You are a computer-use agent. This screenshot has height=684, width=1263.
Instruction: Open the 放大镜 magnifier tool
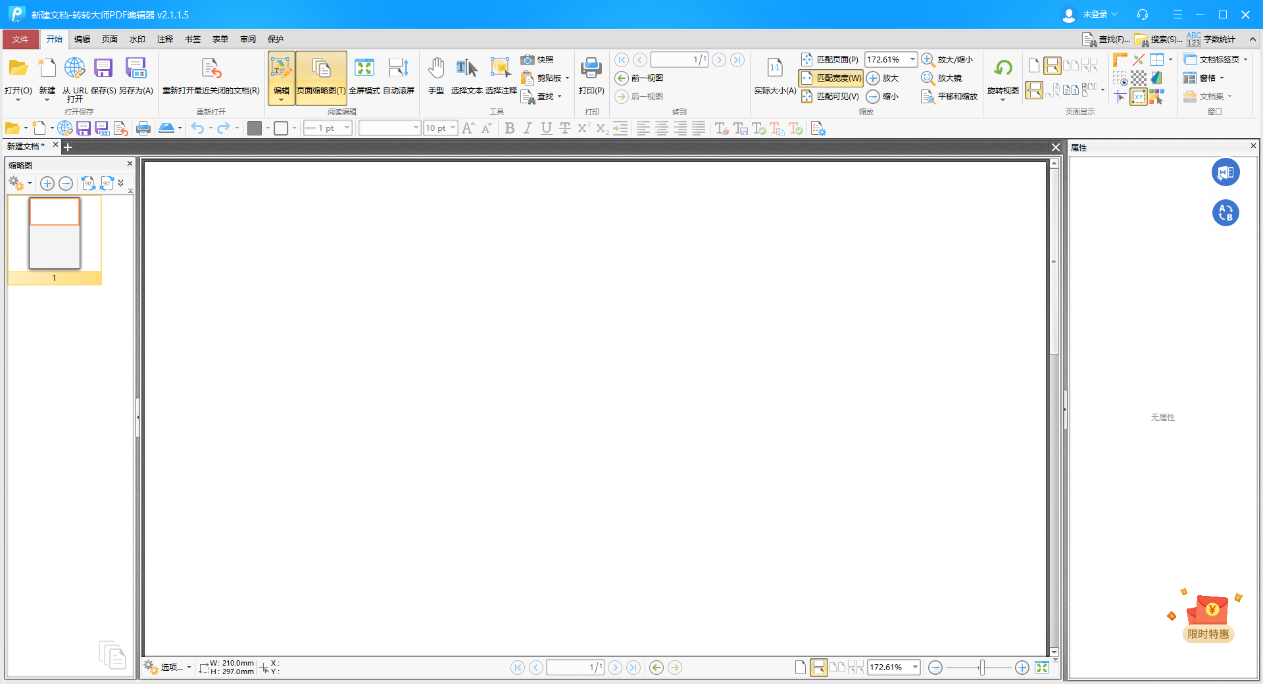[942, 78]
